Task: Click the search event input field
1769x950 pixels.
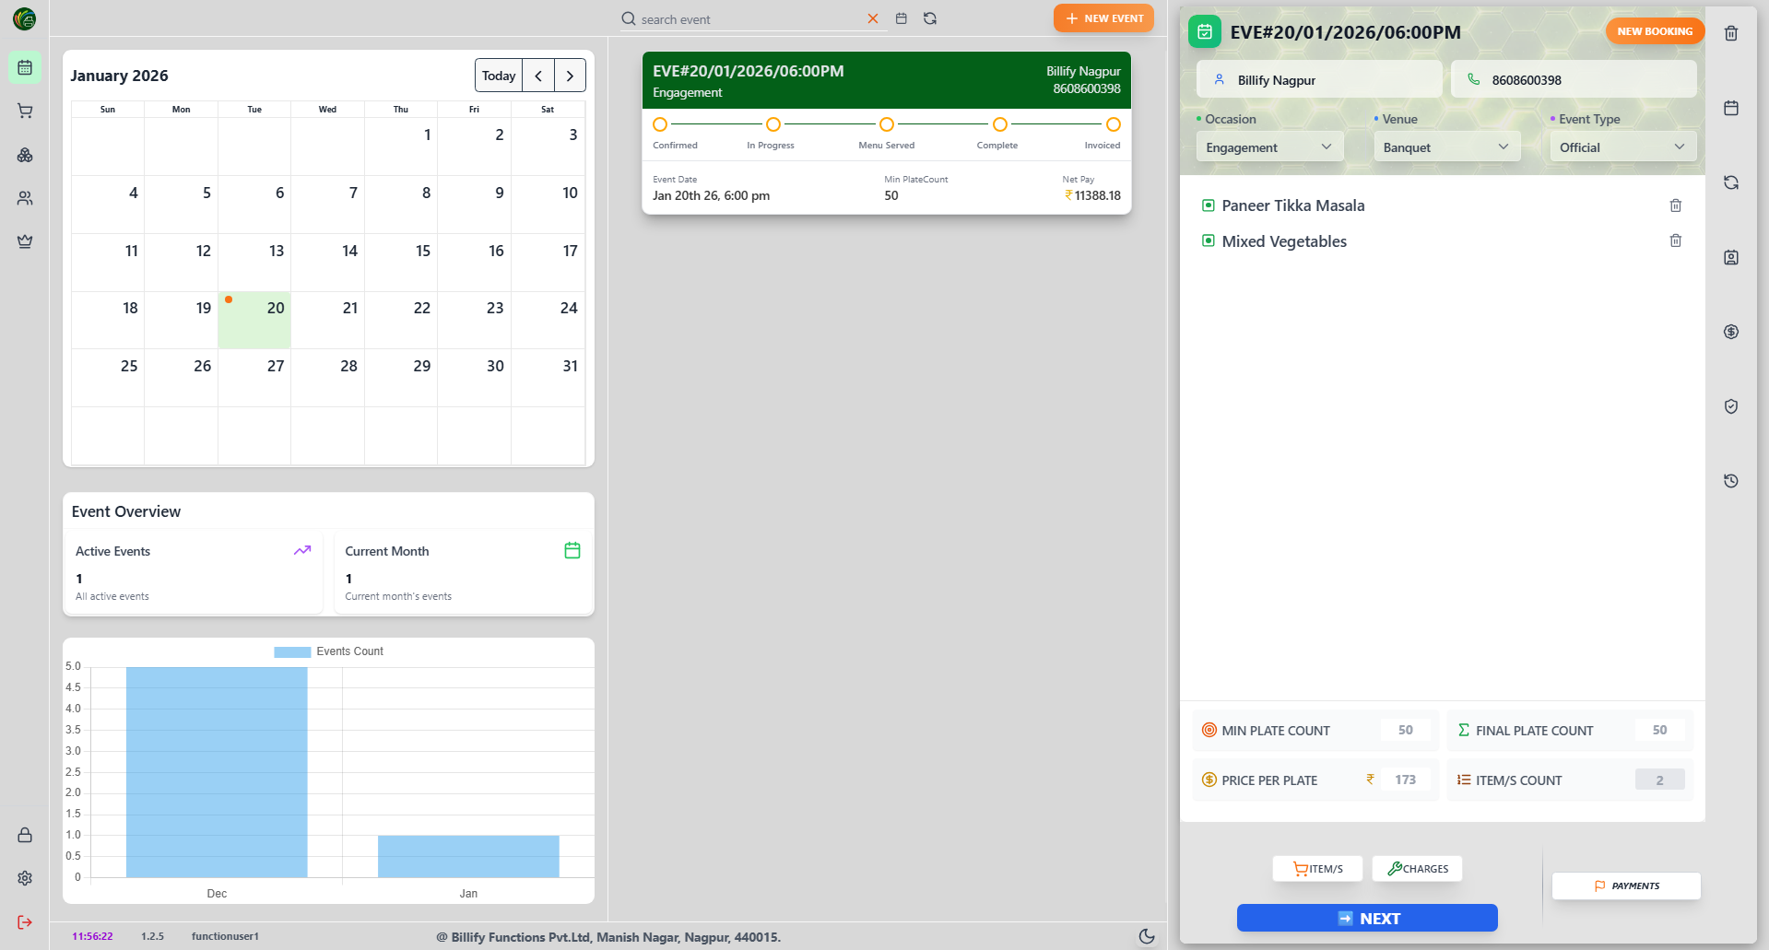Action: [x=747, y=19]
